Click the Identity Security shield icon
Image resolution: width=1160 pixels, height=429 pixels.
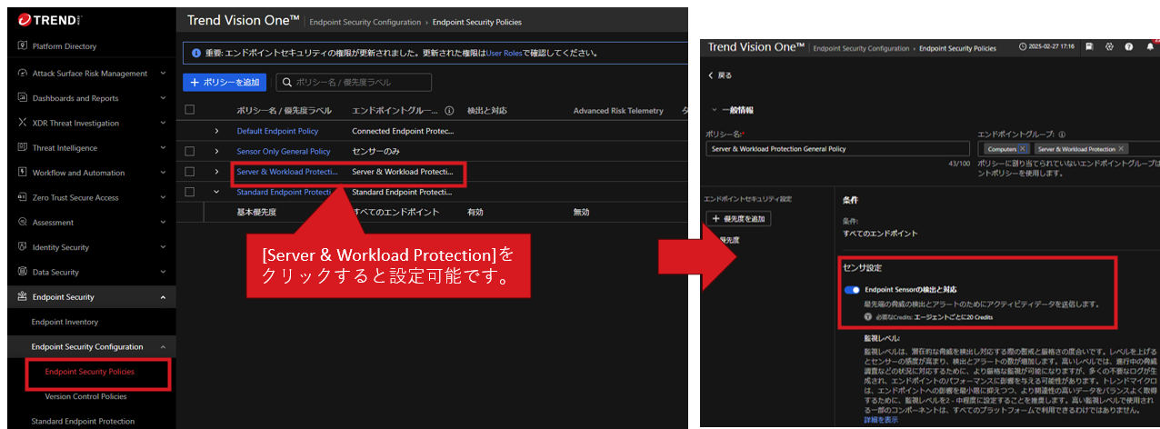click(x=23, y=247)
